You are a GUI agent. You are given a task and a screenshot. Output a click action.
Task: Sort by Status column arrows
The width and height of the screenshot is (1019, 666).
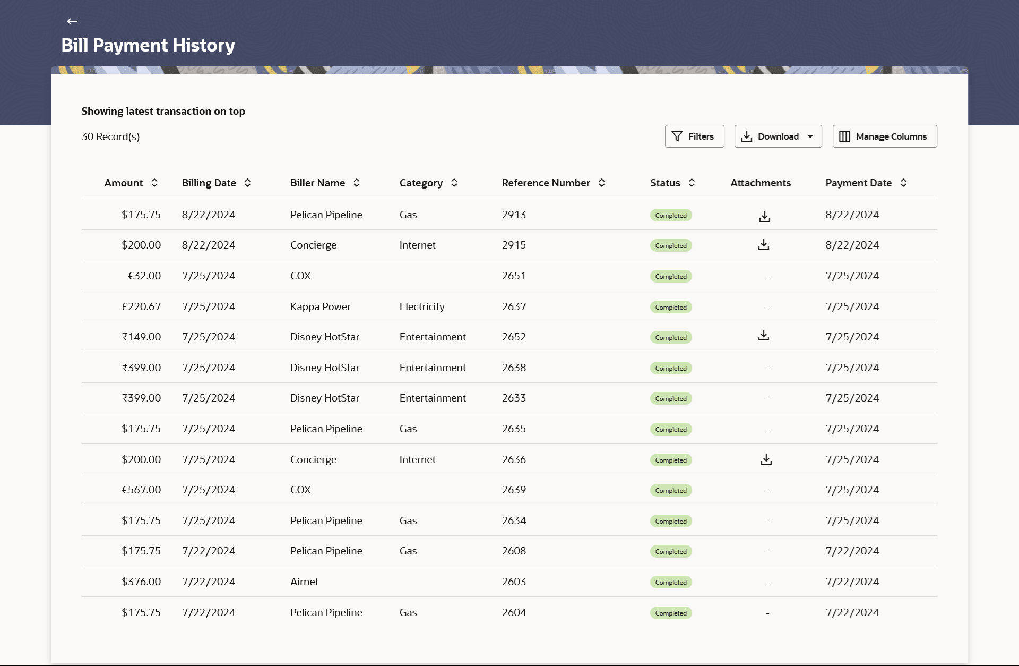click(x=692, y=183)
